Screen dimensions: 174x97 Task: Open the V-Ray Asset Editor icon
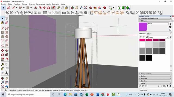[7, 13]
